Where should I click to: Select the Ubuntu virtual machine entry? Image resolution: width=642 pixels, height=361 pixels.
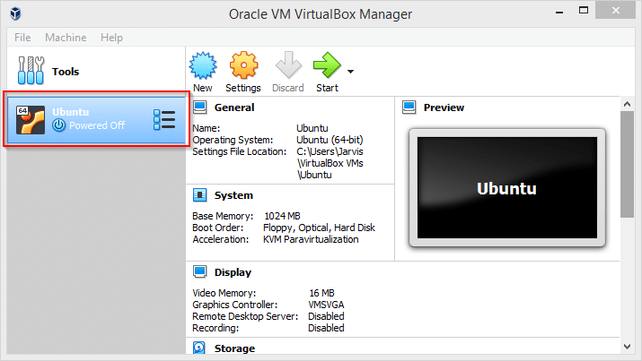pyautogui.click(x=88, y=119)
